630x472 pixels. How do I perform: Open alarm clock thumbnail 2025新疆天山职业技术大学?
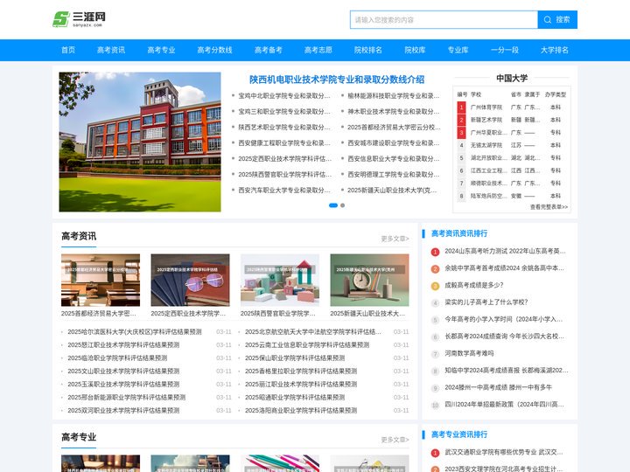[369, 281]
